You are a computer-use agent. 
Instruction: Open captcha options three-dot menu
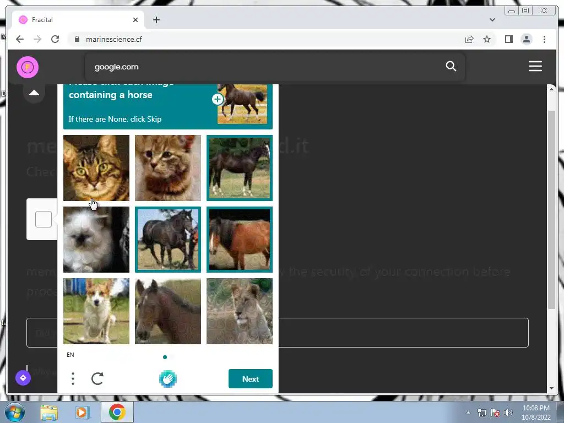point(73,378)
